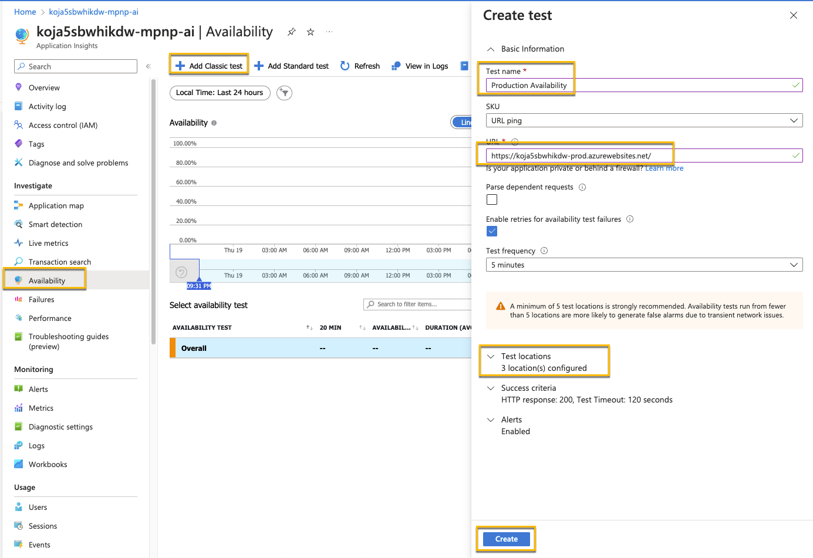Open the firewall Learn more link

[x=664, y=168]
